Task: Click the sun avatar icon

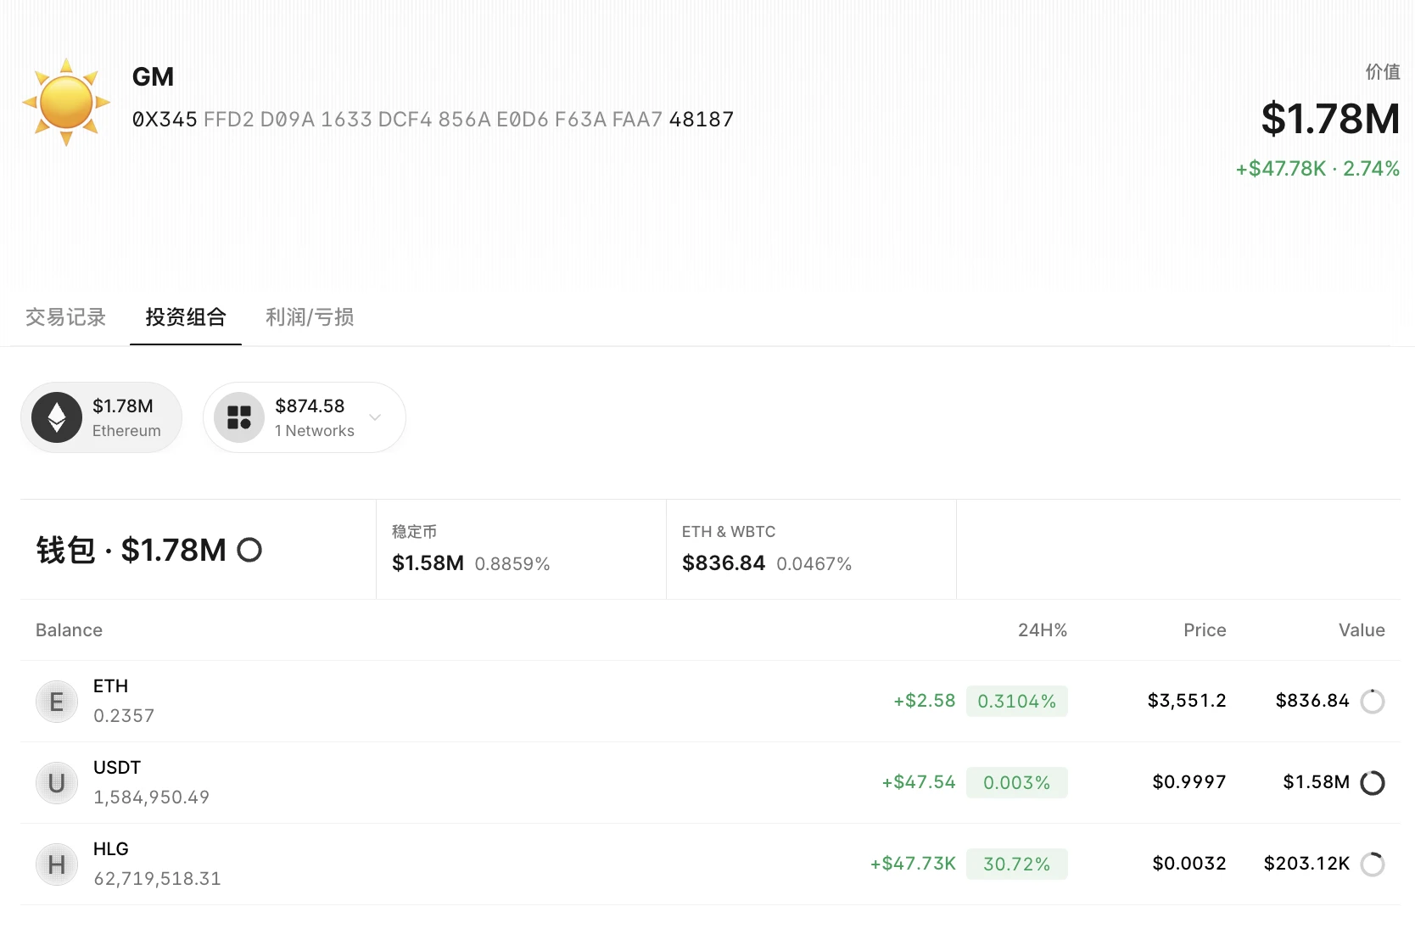Action: click(66, 102)
